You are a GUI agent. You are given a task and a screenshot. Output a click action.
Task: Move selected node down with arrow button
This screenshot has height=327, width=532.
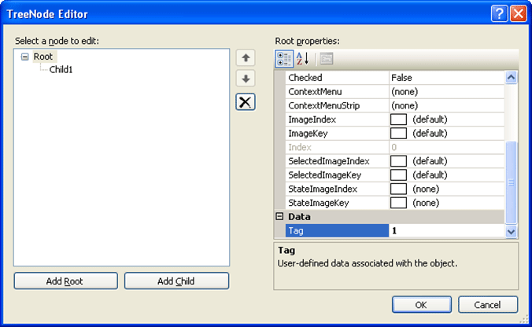[246, 79]
